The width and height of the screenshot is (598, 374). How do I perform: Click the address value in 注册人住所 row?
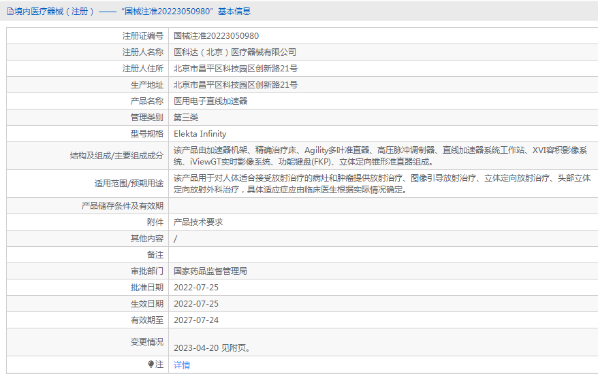[235, 69]
